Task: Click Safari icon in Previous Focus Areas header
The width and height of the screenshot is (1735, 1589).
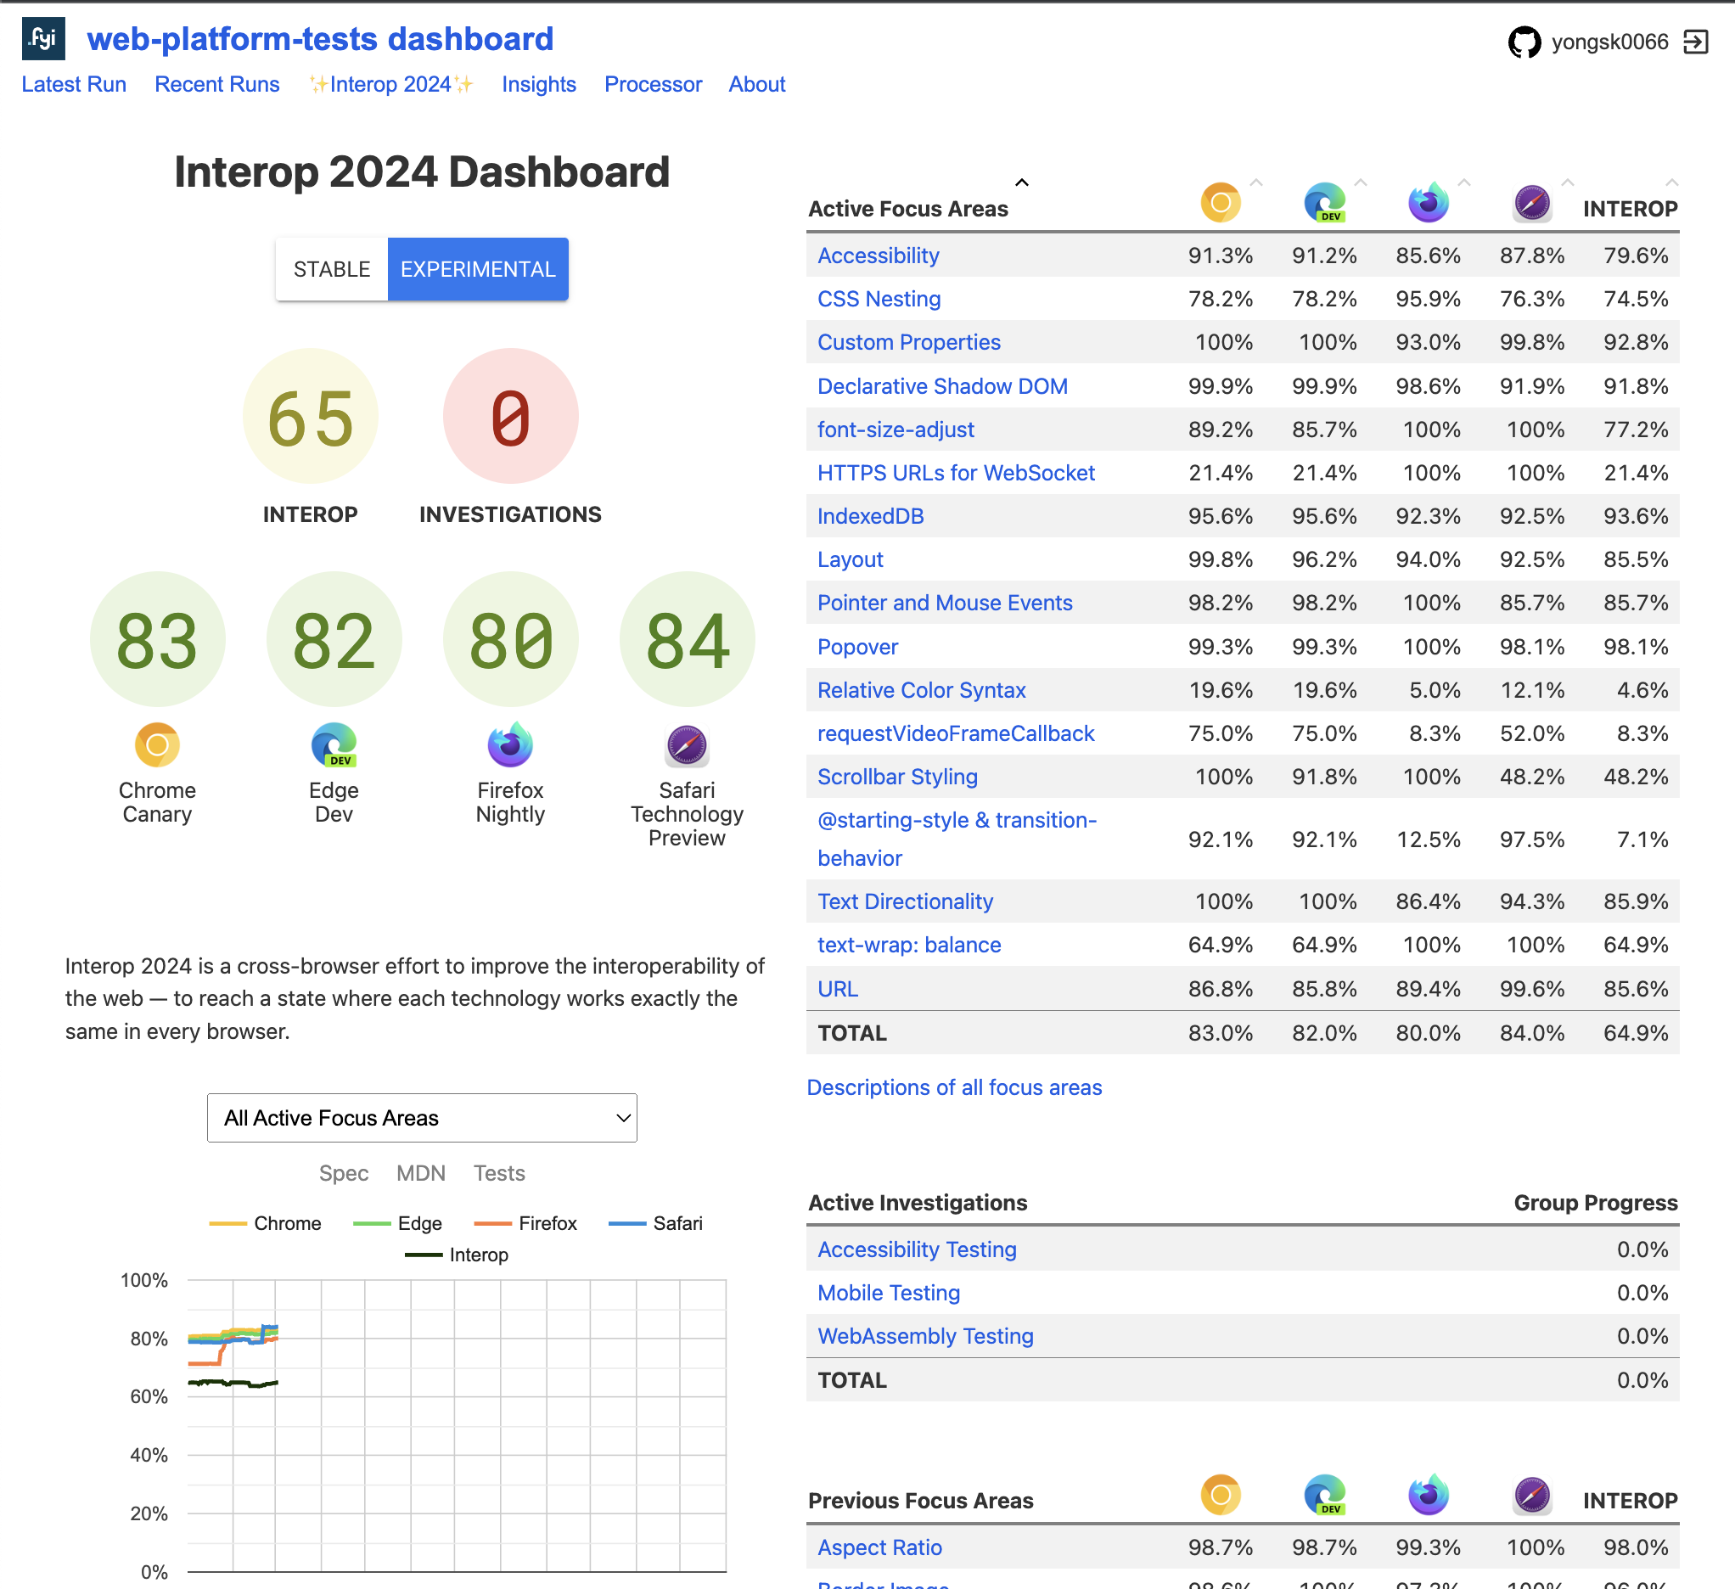Action: point(1532,1496)
